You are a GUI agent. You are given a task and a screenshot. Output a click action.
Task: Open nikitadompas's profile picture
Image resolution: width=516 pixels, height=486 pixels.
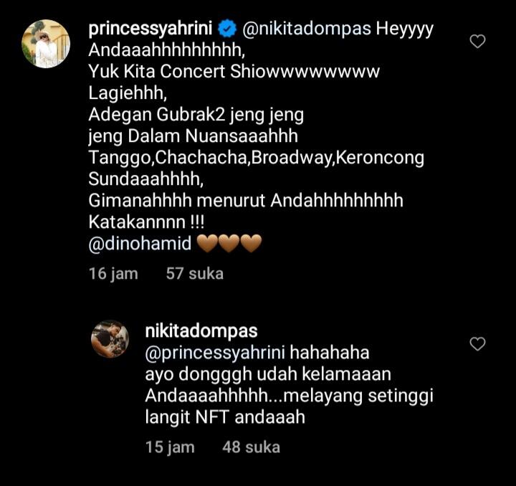click(110, 339)
